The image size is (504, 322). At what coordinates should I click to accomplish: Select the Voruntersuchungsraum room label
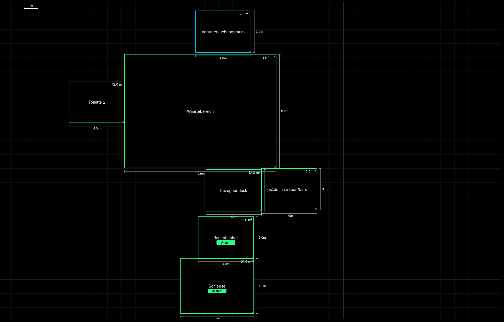[x=223, y=32]
